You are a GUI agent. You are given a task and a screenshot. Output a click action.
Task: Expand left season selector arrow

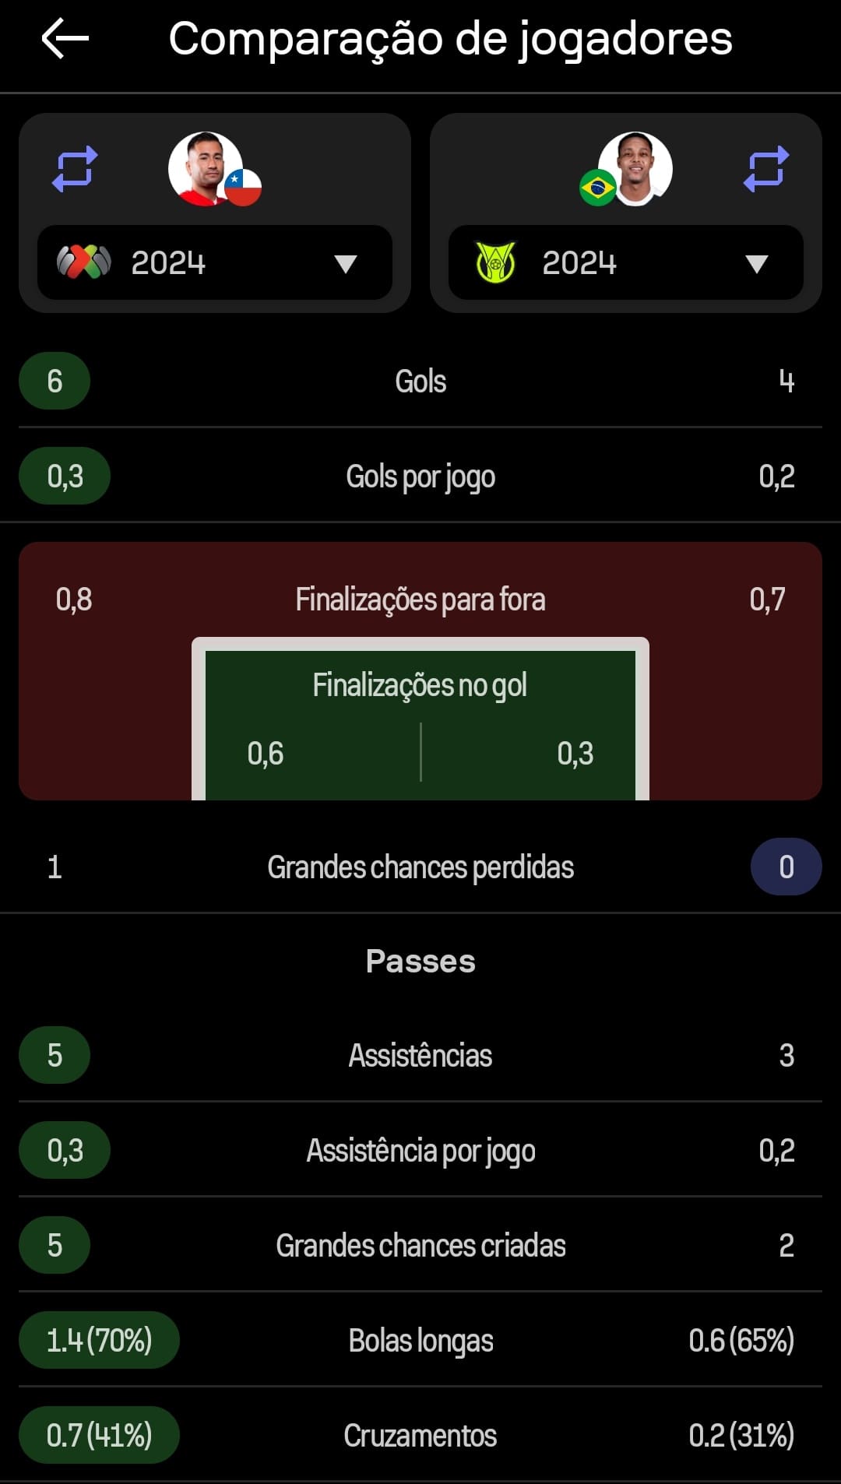346,264
